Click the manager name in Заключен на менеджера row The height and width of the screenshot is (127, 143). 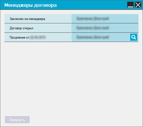(x=93, y=19)
